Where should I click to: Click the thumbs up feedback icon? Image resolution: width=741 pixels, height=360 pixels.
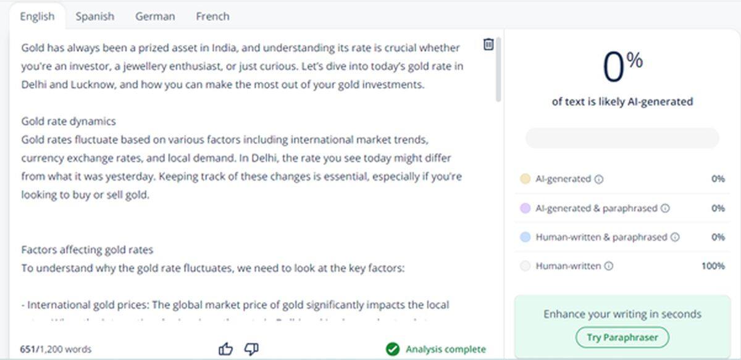(225, 350)
